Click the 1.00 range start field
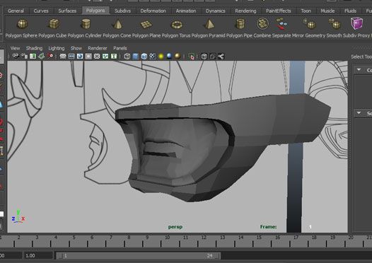 tap(37, 256)
